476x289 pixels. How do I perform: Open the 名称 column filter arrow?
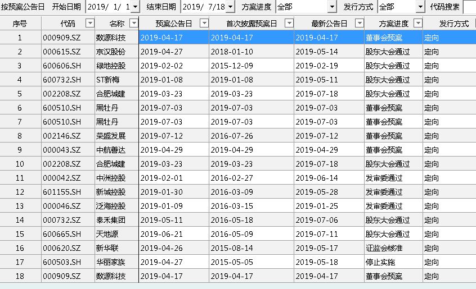pos(133,24)
